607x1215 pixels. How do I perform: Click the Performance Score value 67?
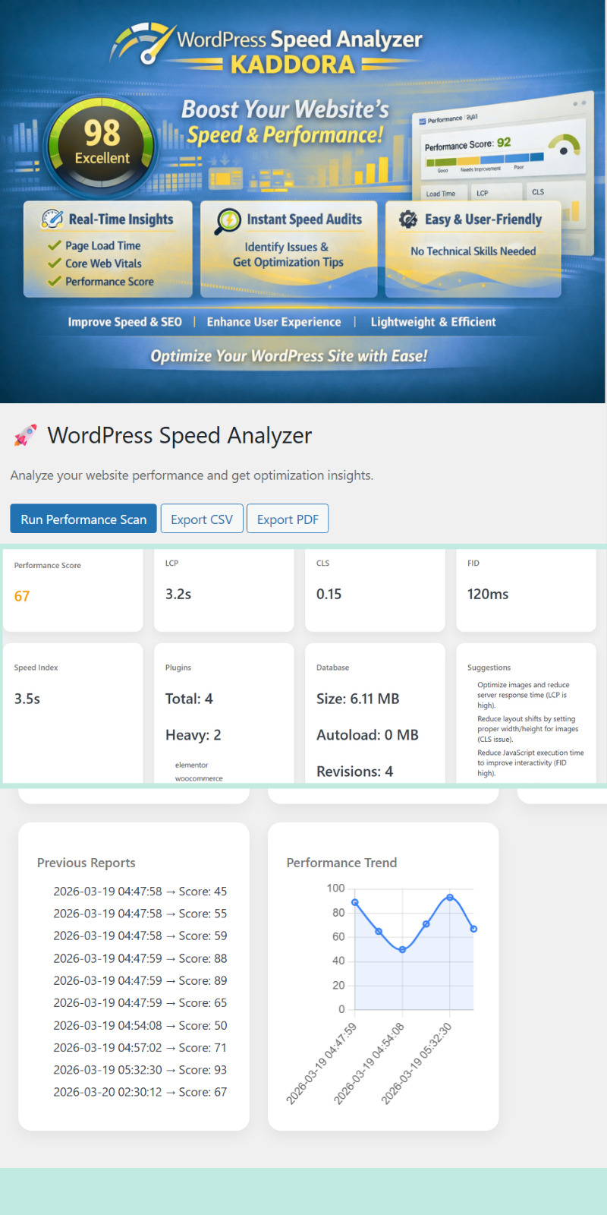22,596
